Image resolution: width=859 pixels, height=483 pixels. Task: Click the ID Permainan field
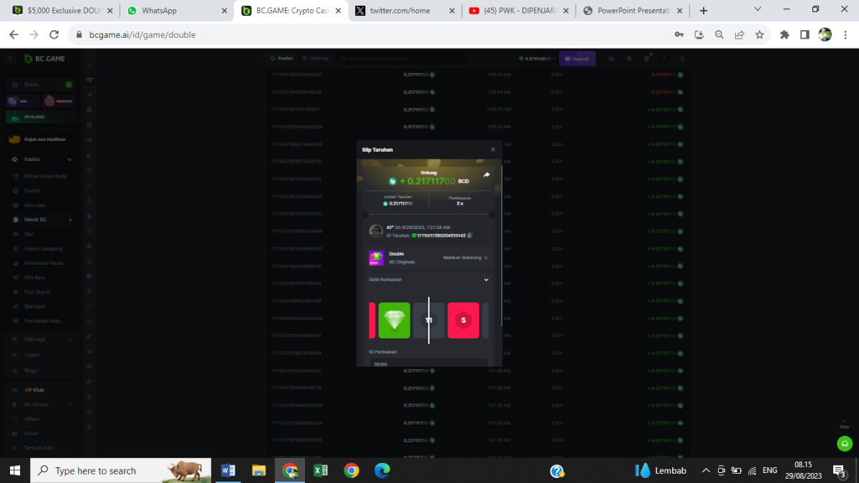tap(428, 363)
